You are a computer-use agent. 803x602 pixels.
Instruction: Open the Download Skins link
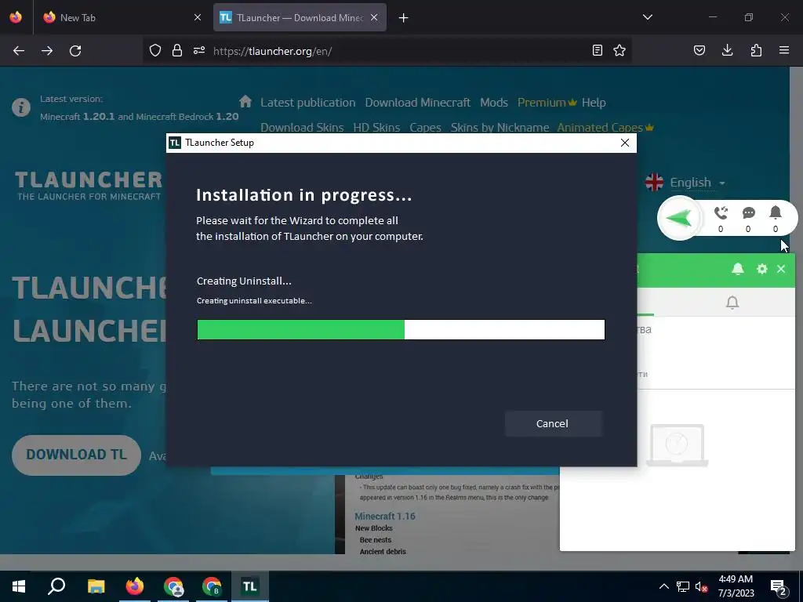(x=302, y=128)
